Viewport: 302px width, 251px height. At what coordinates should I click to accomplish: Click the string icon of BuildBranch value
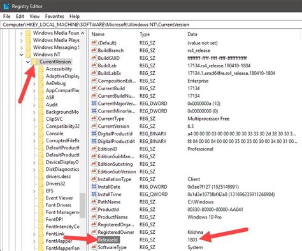pos(94,50)
